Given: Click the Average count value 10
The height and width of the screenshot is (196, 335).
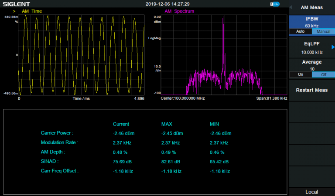Looking at the screenshot, I should click(311, 69).
